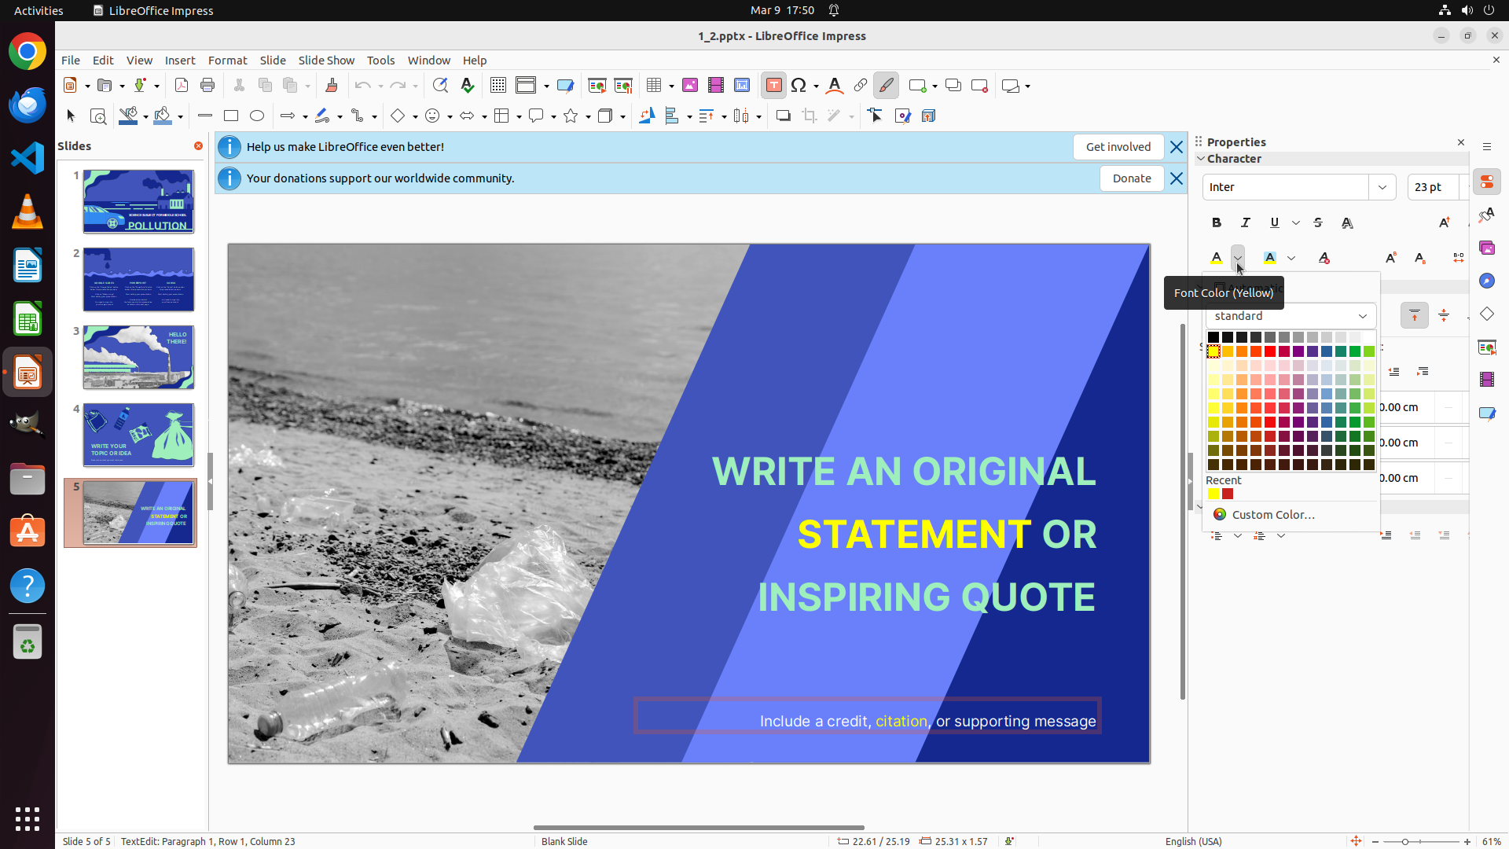Toggle the Shadow icon in drawing toolbar
The image size is (1509, 849).
click(783, 116)
